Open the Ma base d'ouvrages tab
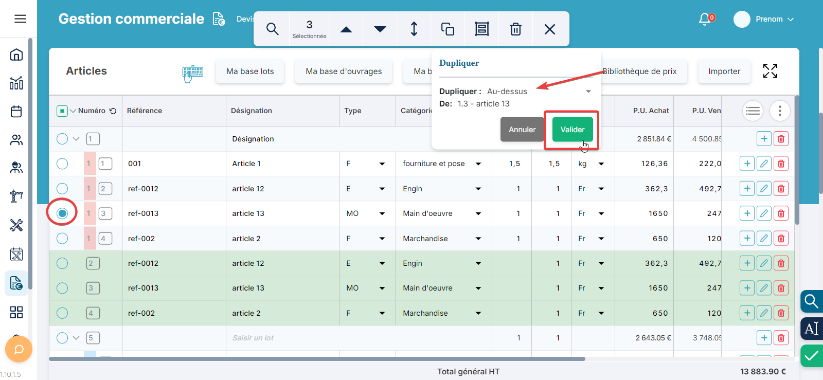 click(344, 71)
